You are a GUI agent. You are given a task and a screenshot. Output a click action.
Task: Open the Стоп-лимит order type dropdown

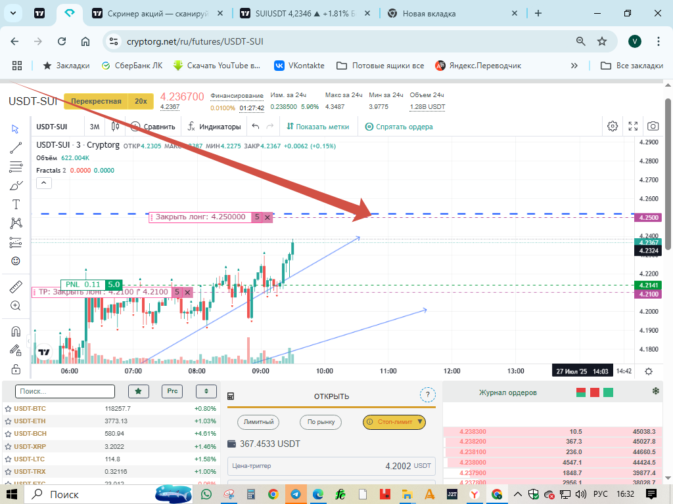pyautogui.click(x=394, y=422)
